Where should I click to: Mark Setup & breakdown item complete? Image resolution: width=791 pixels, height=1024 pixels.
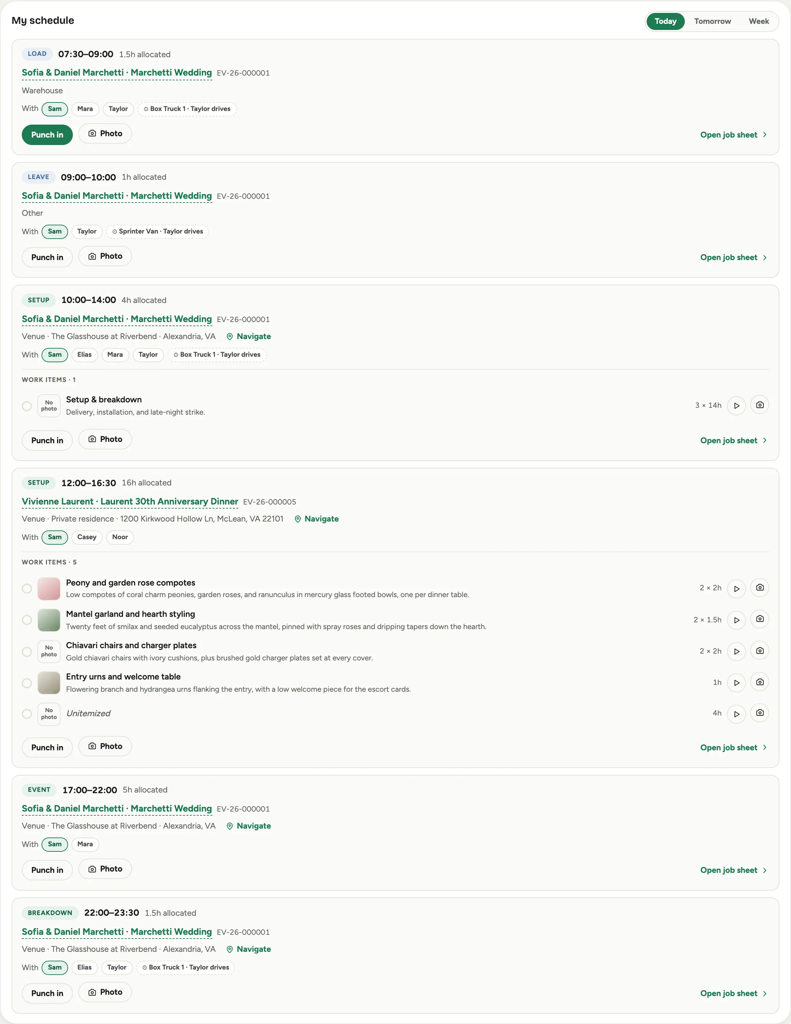[x=27, y=405]
